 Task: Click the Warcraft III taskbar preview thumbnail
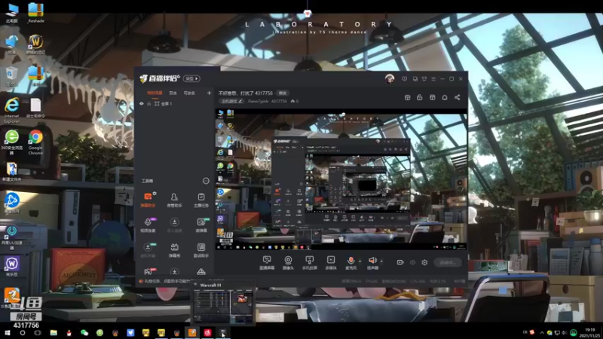[223, 306]
